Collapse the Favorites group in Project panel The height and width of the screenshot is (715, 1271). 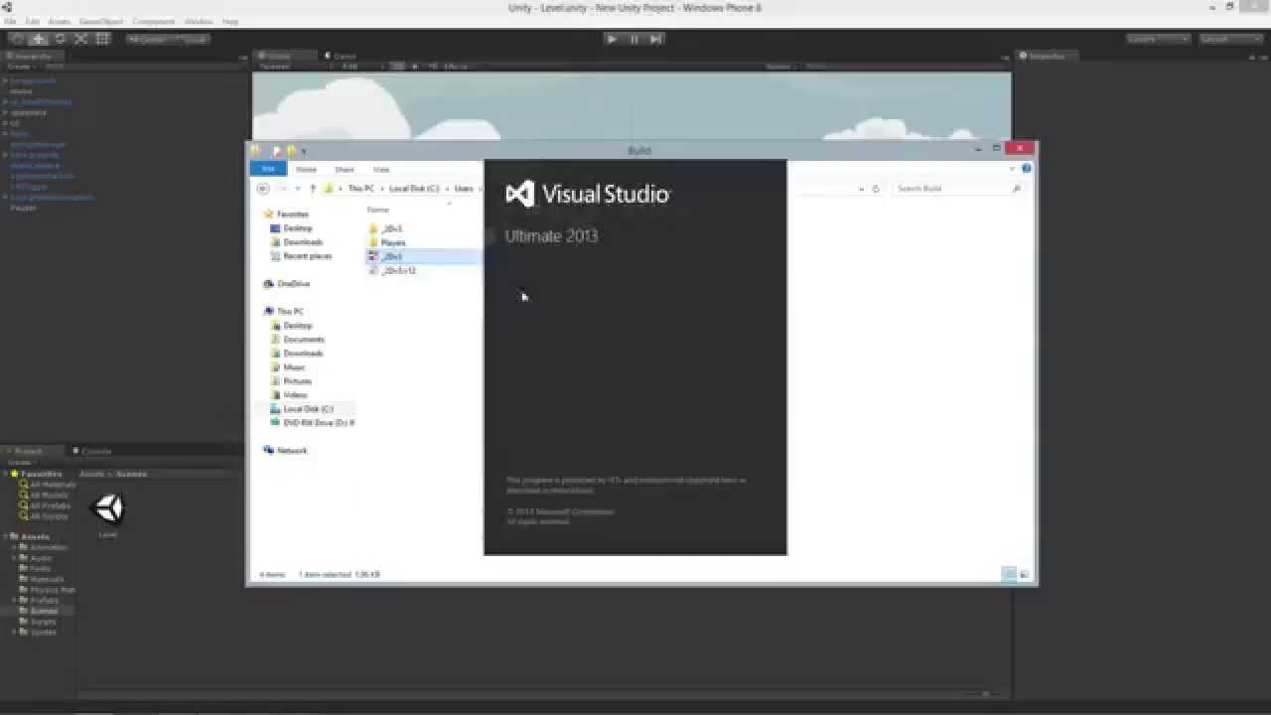tap(5, 474)
